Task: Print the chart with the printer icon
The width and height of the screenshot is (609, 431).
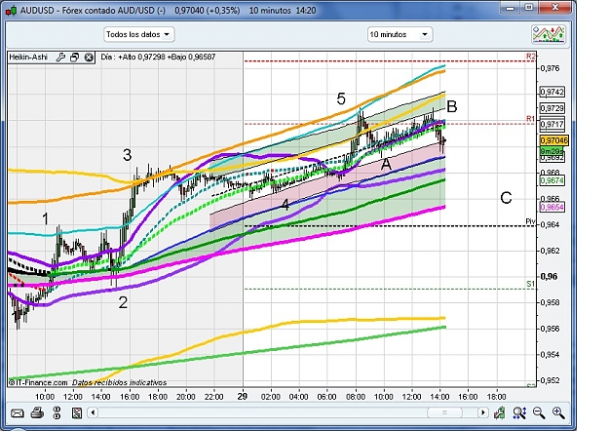Action: click(x=37, y=412)
